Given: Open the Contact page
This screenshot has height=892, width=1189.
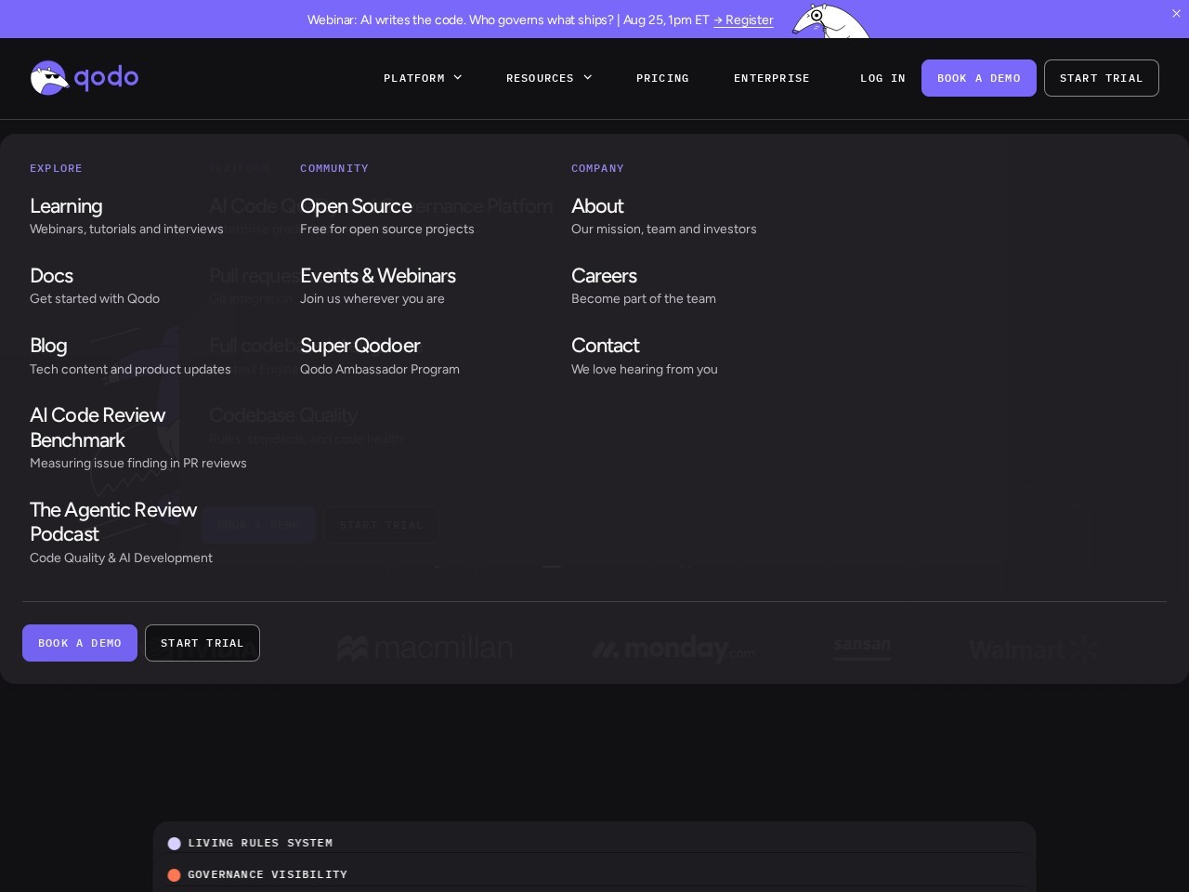Looking at the screenshot, I should pyautogui.click(x=606, y=346).
